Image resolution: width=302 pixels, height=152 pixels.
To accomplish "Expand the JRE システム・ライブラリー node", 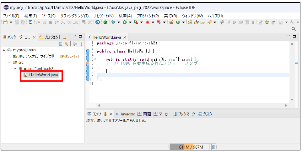I will [x=10, y=56].
